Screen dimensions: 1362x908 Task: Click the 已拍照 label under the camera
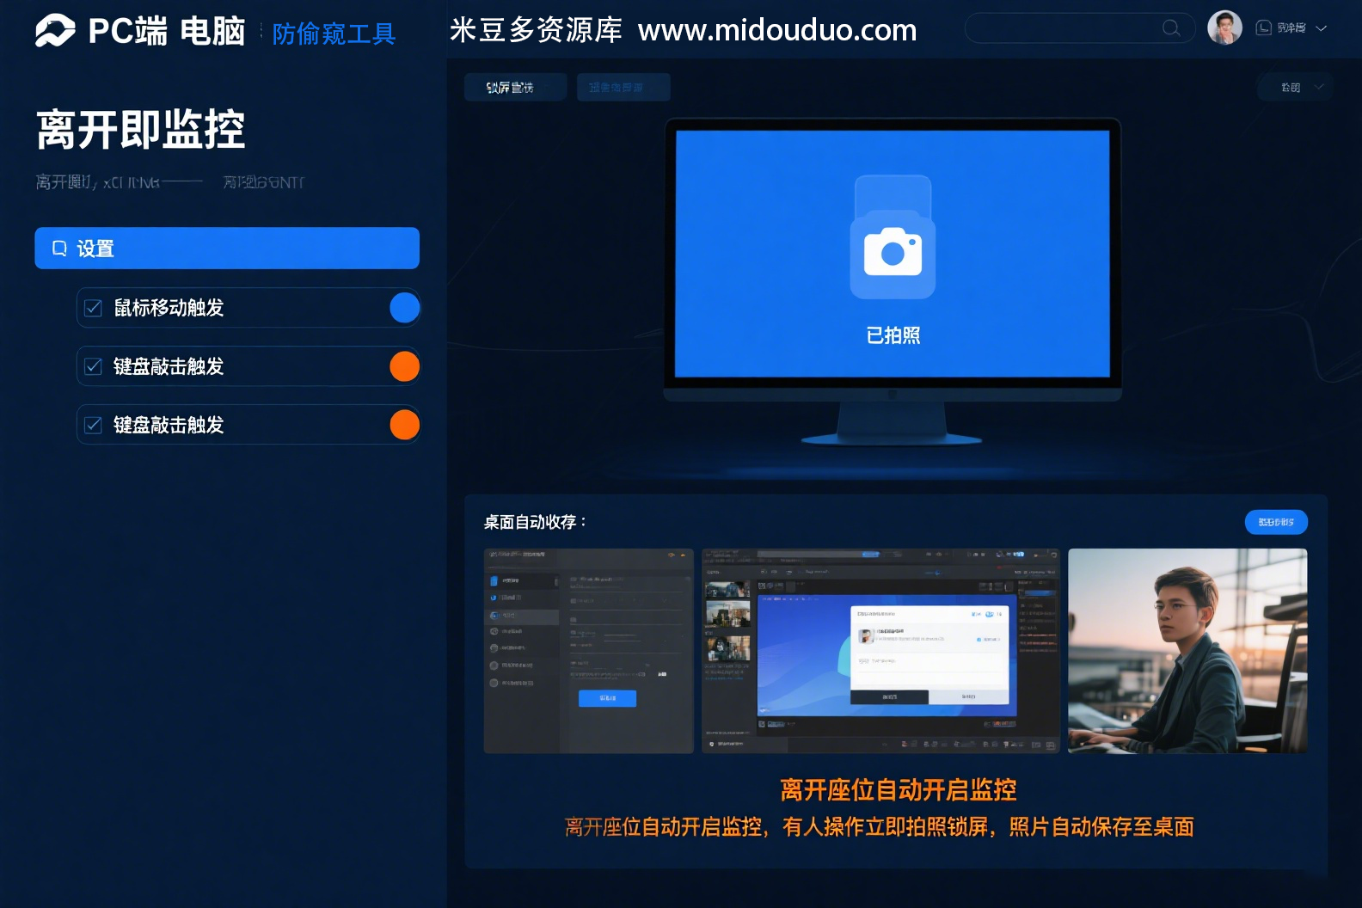tap(893, 335)
